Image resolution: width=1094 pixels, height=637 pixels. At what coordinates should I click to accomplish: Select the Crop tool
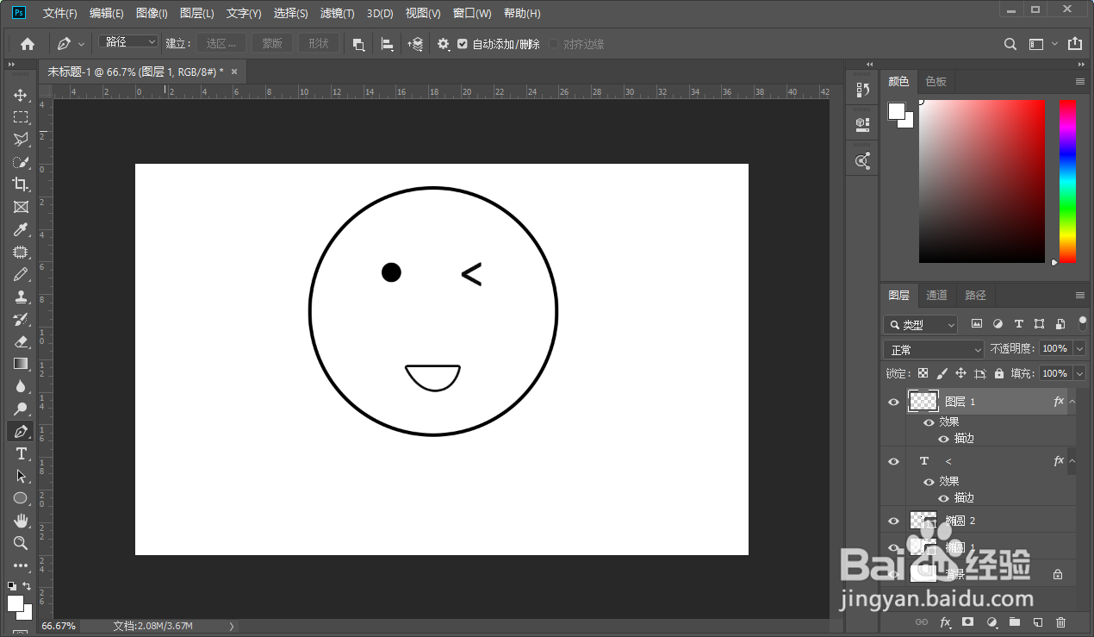click(x=21, y=184)
